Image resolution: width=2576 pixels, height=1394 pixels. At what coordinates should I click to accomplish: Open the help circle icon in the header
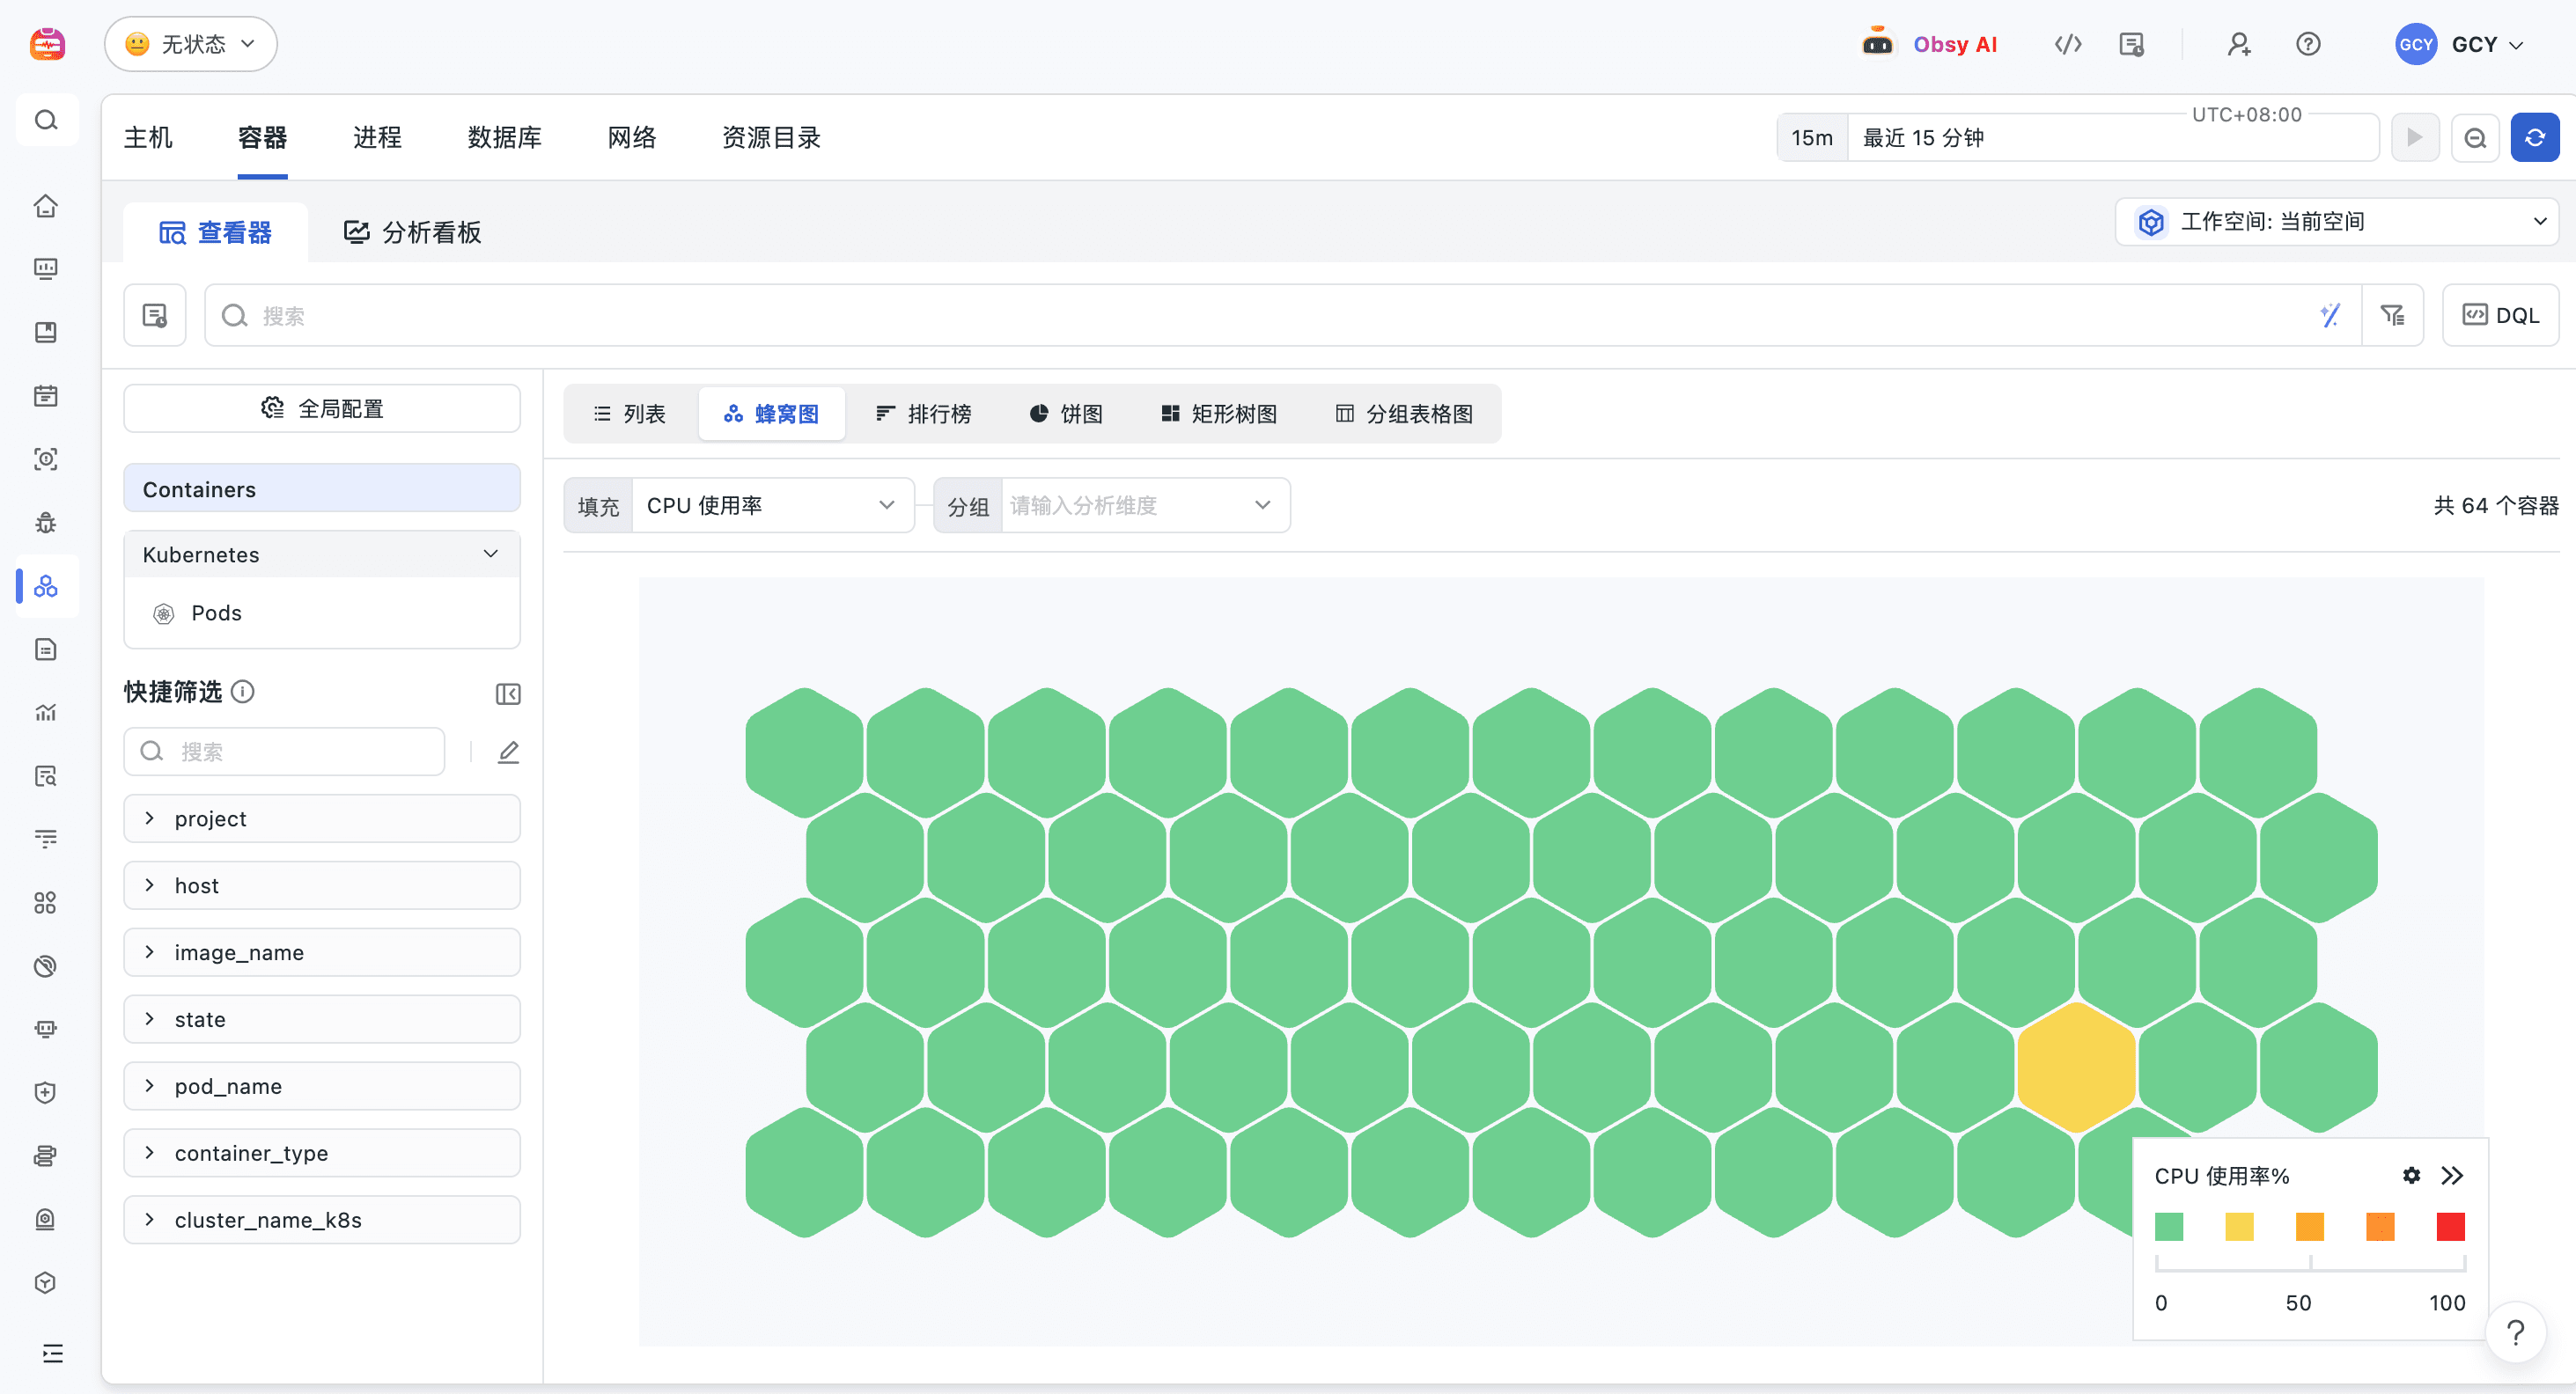(2308, 44)
